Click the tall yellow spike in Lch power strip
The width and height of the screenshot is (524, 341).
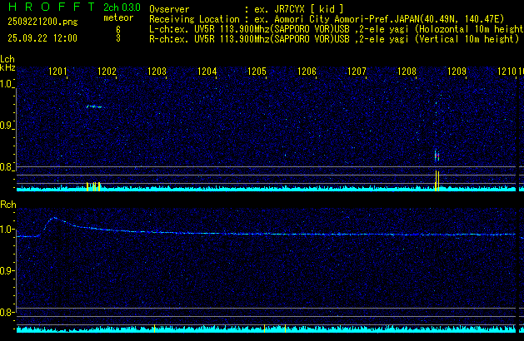[x=437, y=179]
